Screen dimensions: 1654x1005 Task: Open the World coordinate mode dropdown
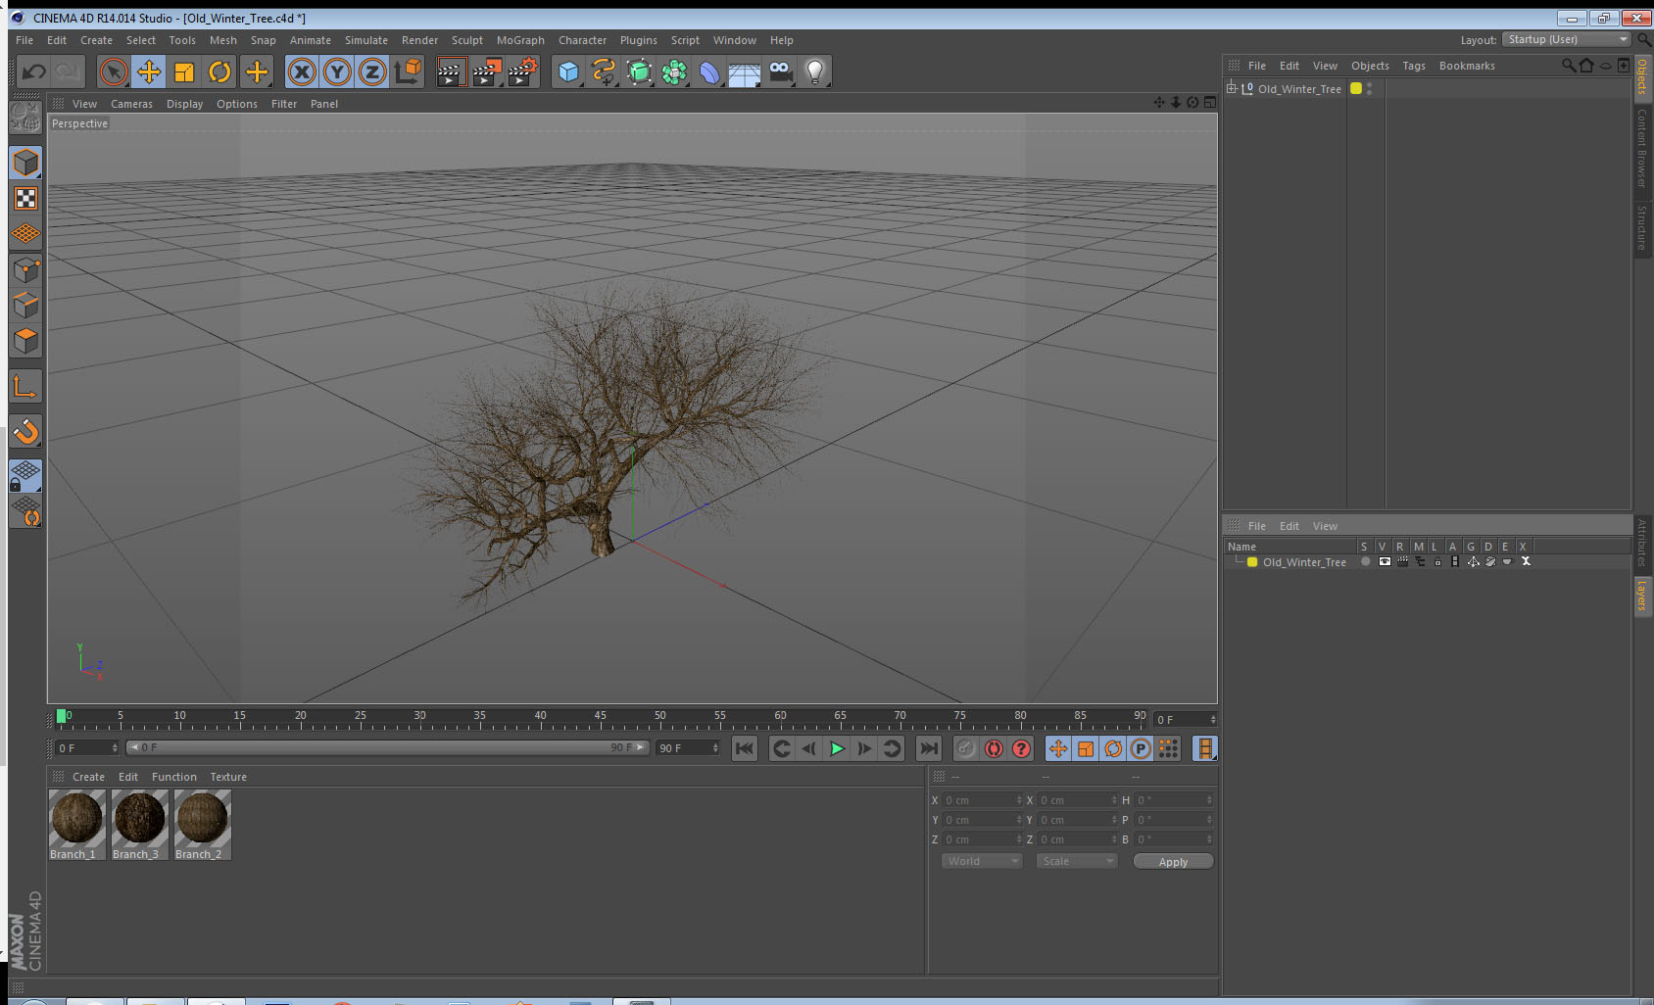click(x=982, y=861)
